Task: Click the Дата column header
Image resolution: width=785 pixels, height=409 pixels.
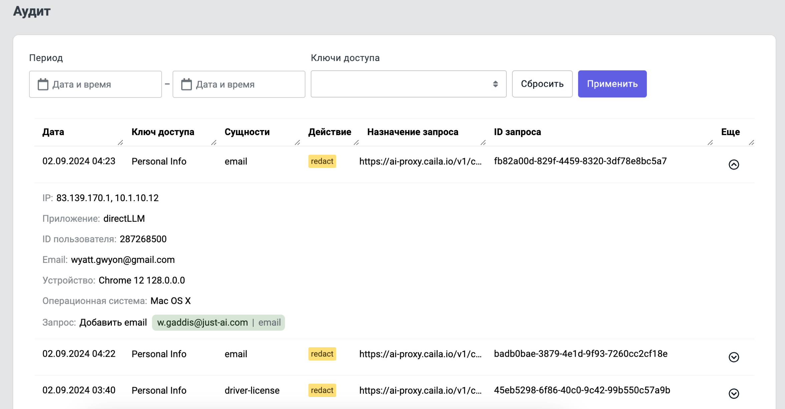Action: tap(53, 132)
